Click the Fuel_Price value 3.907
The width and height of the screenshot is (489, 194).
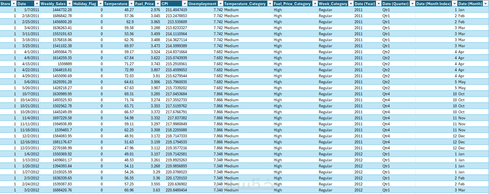pyautogui.click(x=155, y=88)
